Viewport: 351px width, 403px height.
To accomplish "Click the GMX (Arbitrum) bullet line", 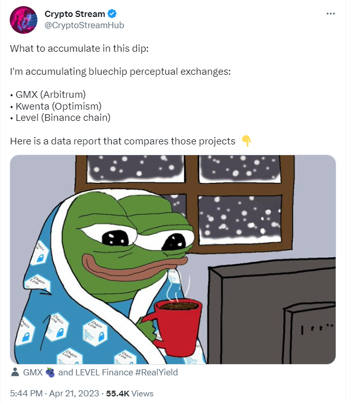I will 48,95.
